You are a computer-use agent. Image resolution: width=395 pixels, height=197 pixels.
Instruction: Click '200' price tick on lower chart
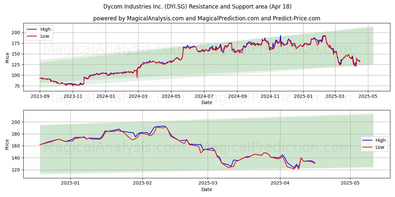tap(16, 122)
